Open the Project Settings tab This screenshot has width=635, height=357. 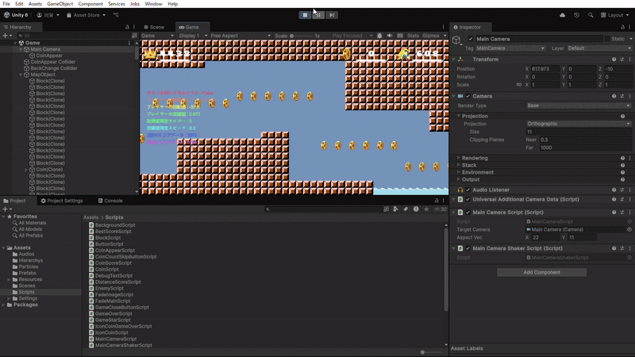click(x=62, y=201)
